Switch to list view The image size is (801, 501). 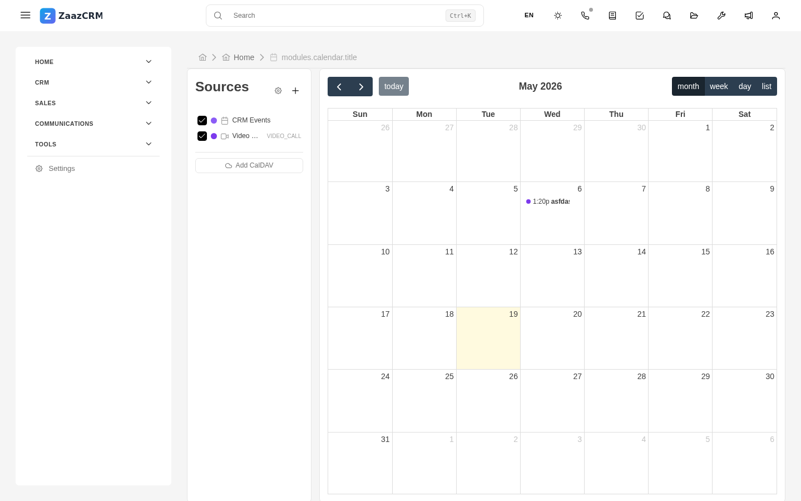[x=767, y=86]
